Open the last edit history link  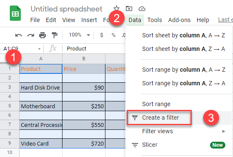[225, 20]
